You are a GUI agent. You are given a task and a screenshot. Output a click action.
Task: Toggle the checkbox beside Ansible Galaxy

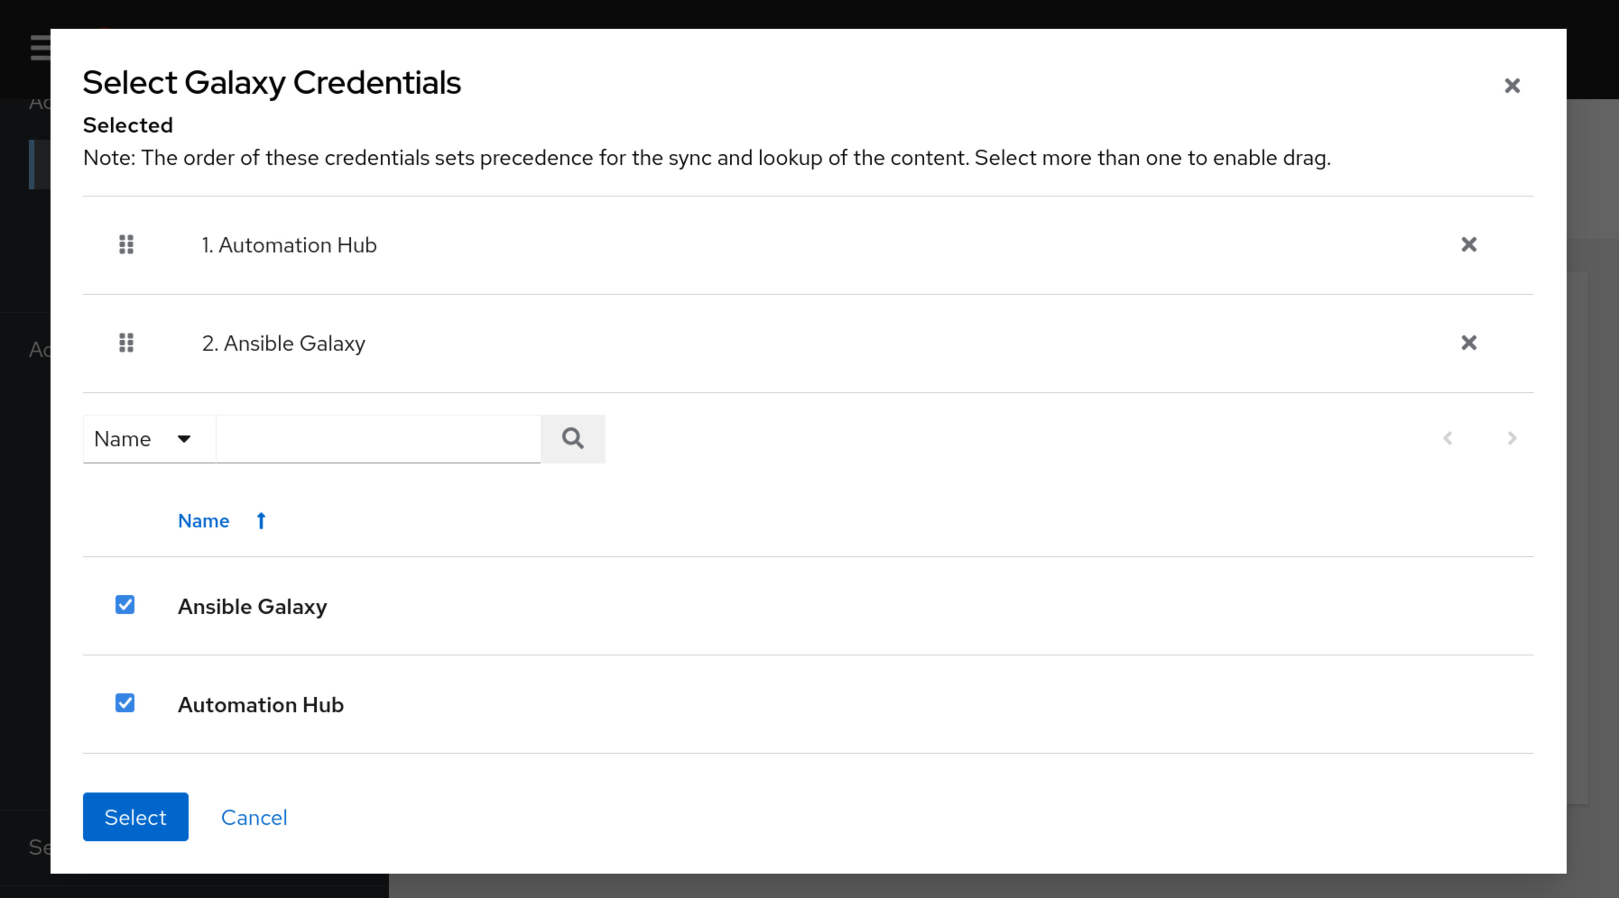125,605
